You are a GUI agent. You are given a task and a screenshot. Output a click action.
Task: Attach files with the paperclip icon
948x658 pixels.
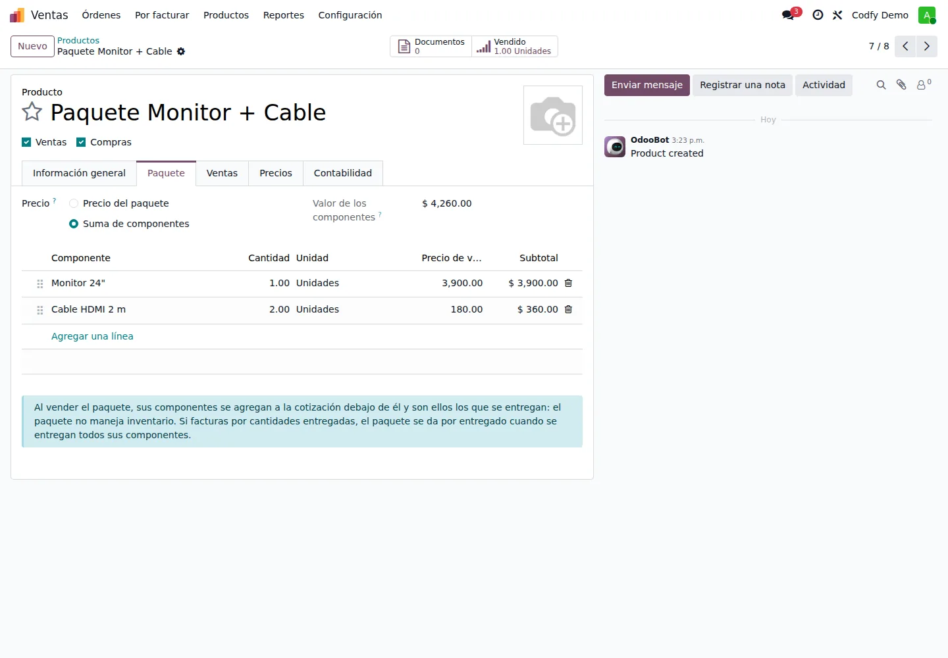click(901, 85)
